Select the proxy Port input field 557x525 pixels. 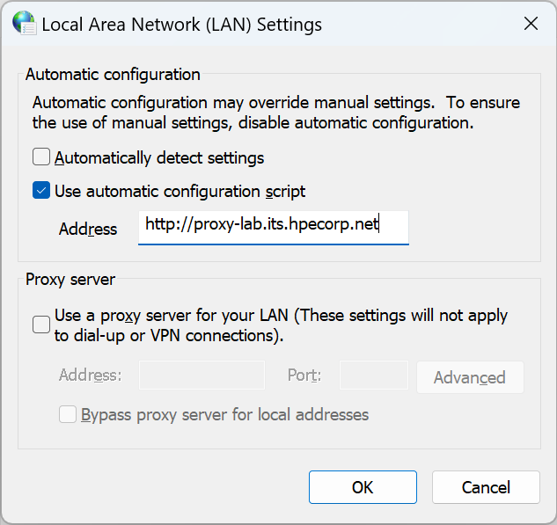click(x=373, y=376)
